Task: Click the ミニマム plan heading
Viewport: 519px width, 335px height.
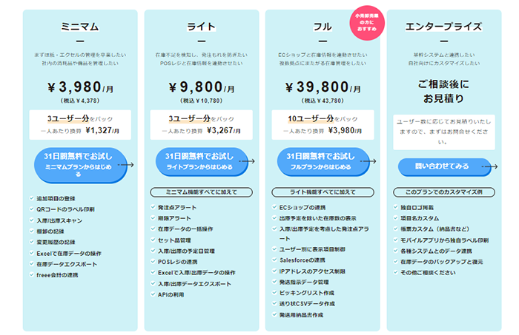Action: (x=80, y=27)
